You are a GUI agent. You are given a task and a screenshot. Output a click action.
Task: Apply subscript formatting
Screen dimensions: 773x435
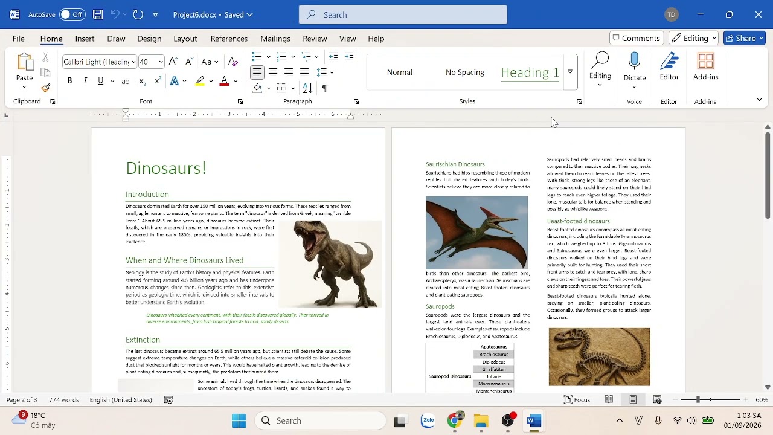[x=142, y=81]
